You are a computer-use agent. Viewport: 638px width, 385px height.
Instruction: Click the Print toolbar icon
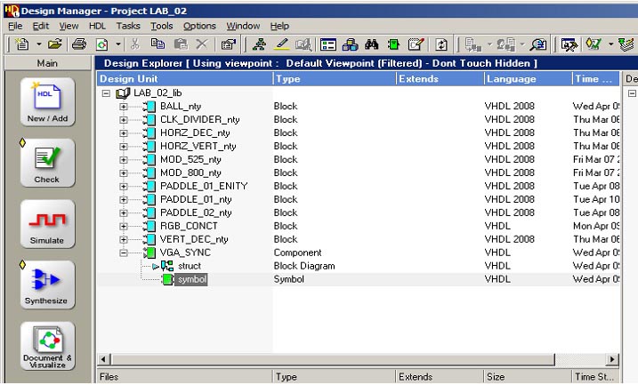(x=79, y=44)
